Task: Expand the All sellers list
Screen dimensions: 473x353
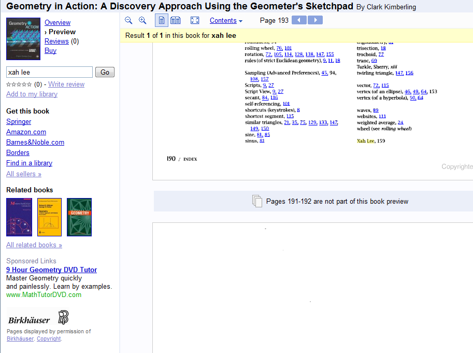Action: (24, 174)
